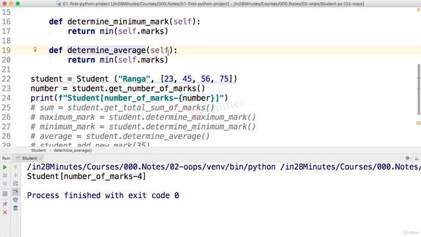This screenshot has width=421, height=237.
Task: Hide the Run panel using hide icon
Action: (x=416, y=158)
